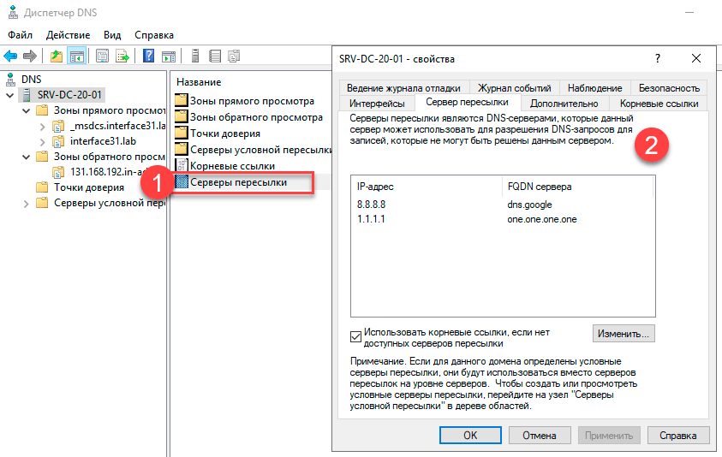Open the Справка menu
This screenshot has width=722, height=457.
[x=154, y=35]
